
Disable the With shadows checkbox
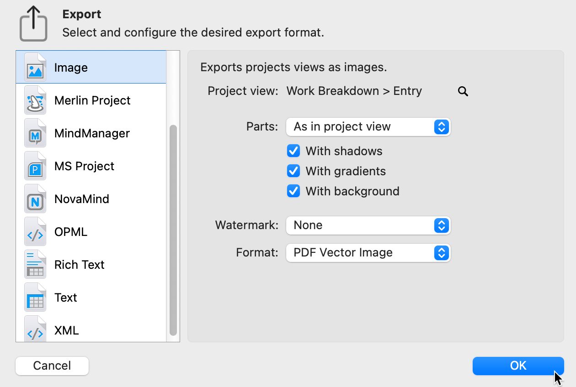coord(293,151)
